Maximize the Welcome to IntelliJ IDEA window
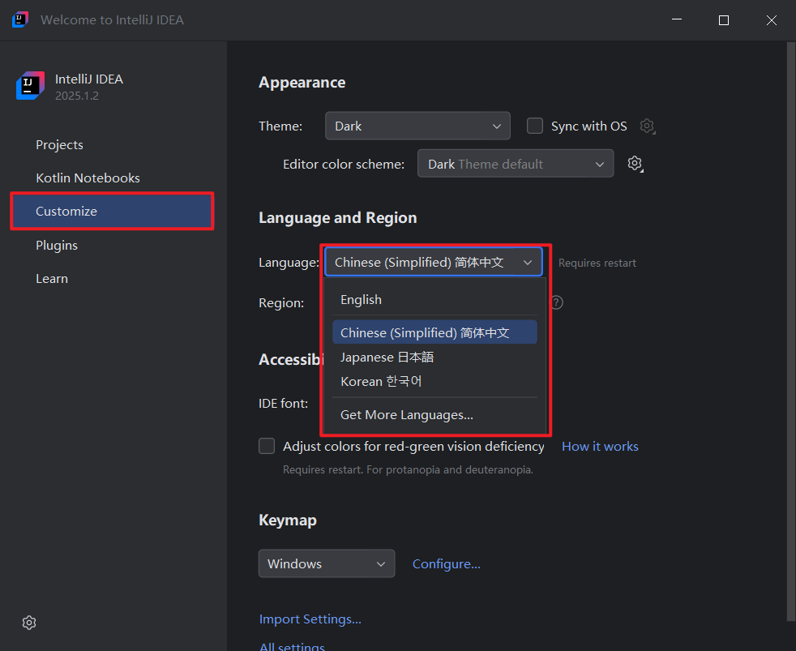 coord(724,19)
